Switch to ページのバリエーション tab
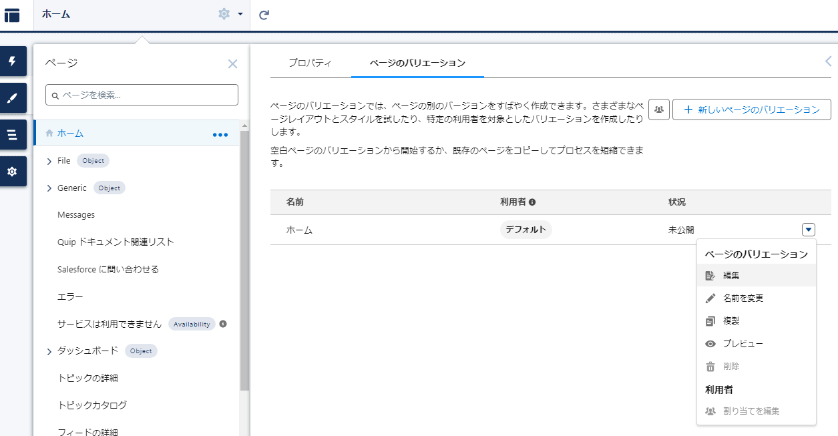This screenshot has width=838, height=436. pos(417,63)
